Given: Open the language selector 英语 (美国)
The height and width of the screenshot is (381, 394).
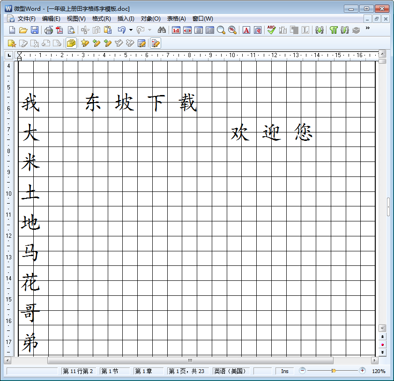Looking at the screenshot, I should tap(231, 371).
